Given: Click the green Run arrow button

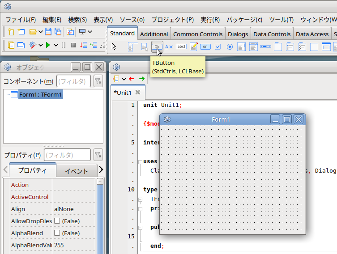Looking at the screenshot, I should click(48, 45).
